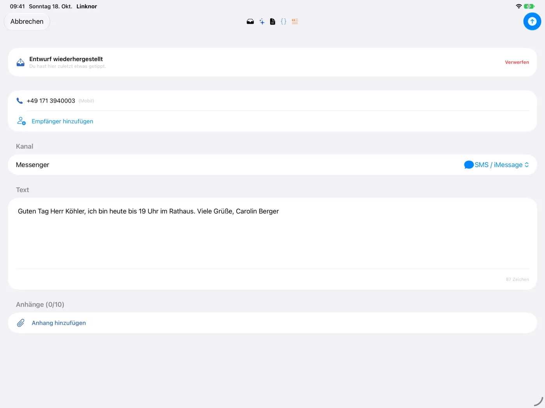Tap the '87 Zeichen' character counter
Screen dimensions: 545x408
coord(517,279)
